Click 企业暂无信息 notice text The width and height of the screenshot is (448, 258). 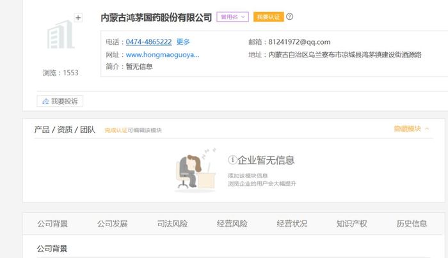pos(266,160)
